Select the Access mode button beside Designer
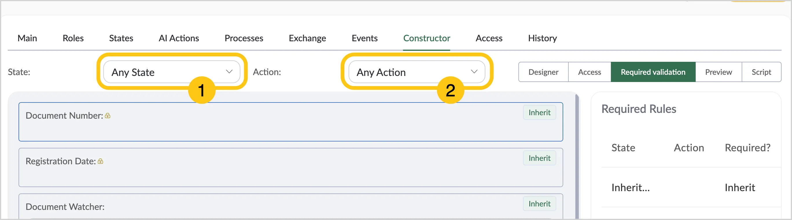Viewport: 792px width, 220px height. tap(590, 72)
